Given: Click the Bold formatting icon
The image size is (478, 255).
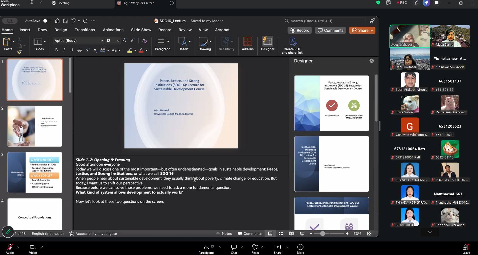Looking at the screenshot, I should point(56,50).
